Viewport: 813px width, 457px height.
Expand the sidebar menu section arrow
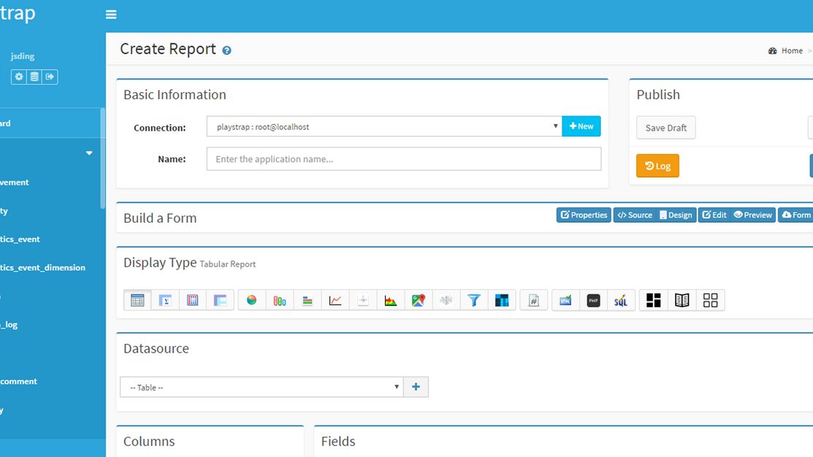tap(89, 153)
